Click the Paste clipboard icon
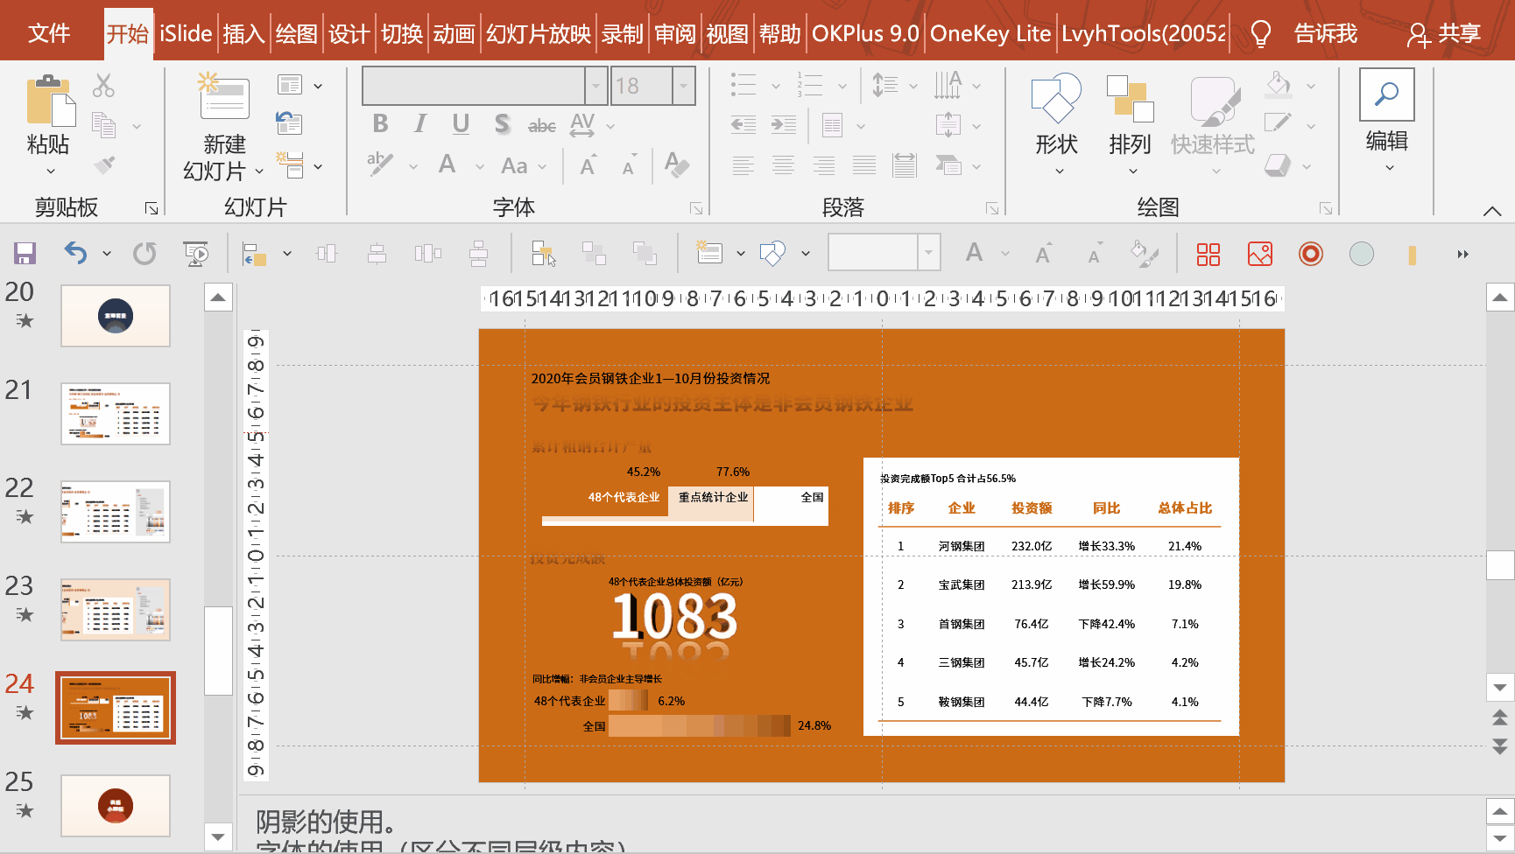Viewport: 1515px width, 854px height. (51, 100)
